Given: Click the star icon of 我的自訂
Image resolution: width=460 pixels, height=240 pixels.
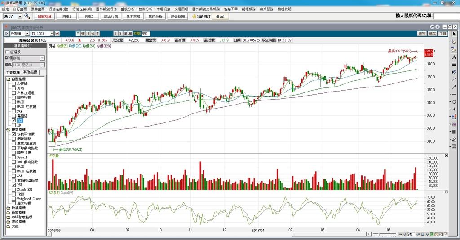Looking at the screenshot, I should tap(194, 17).
